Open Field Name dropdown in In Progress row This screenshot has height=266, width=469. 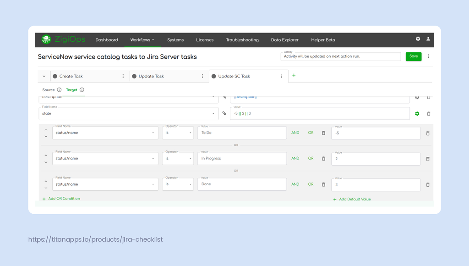click(x=105, y=159)
